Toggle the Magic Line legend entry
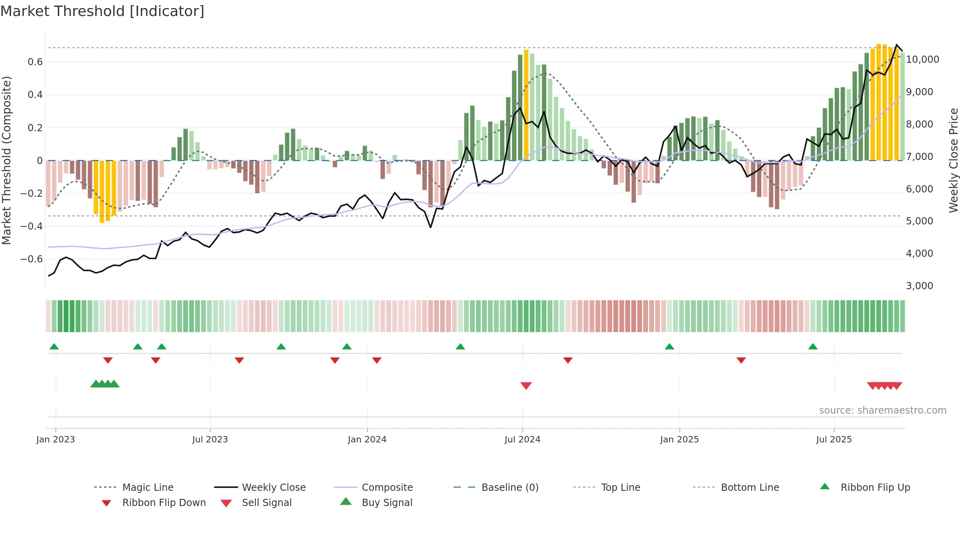 click(134, 487)
